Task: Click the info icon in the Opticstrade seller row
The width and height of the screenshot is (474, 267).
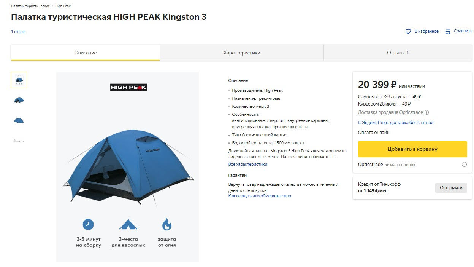Action: click(464, 165)
